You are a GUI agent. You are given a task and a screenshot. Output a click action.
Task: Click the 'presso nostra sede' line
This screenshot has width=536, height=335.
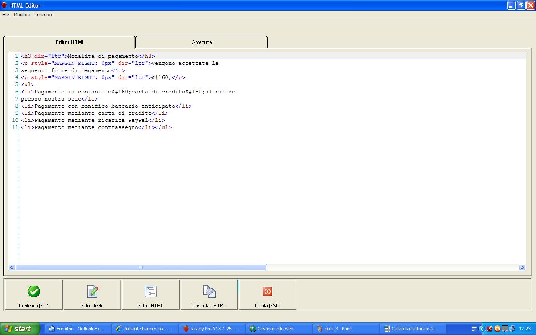point(59,99)
